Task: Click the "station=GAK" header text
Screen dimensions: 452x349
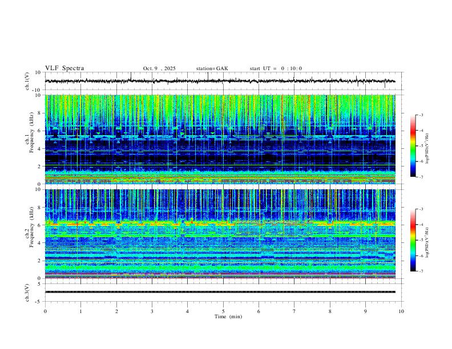Action: click(x=212, y=68)
